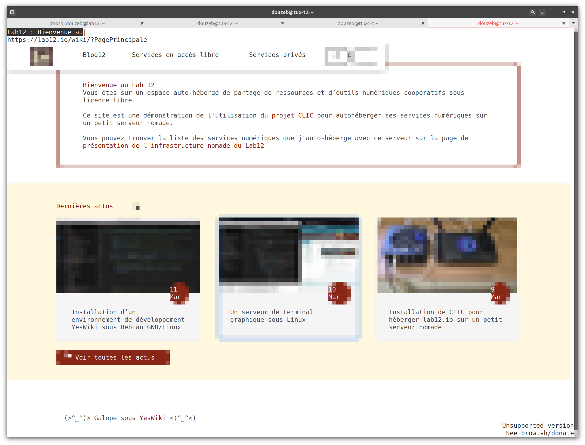Click the new tab icon in the title bar

point(12,12)
